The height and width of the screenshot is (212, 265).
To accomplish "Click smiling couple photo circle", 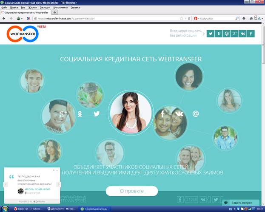I will coord(170,123).
